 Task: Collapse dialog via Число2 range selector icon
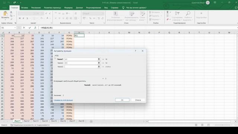tap(99, 63)
